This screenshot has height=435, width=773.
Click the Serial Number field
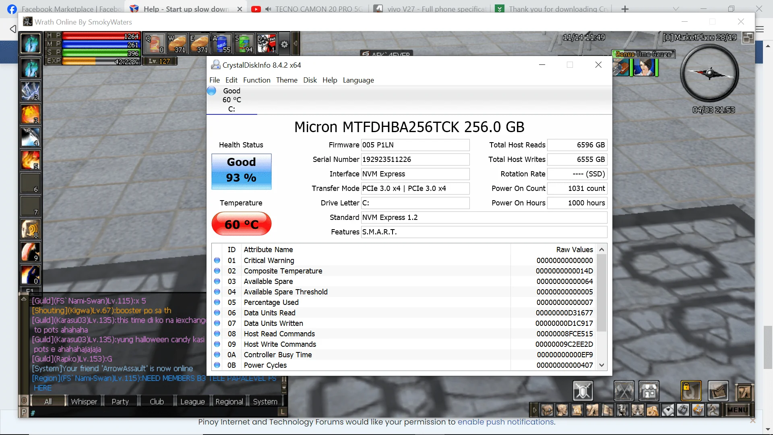(415, 159)
